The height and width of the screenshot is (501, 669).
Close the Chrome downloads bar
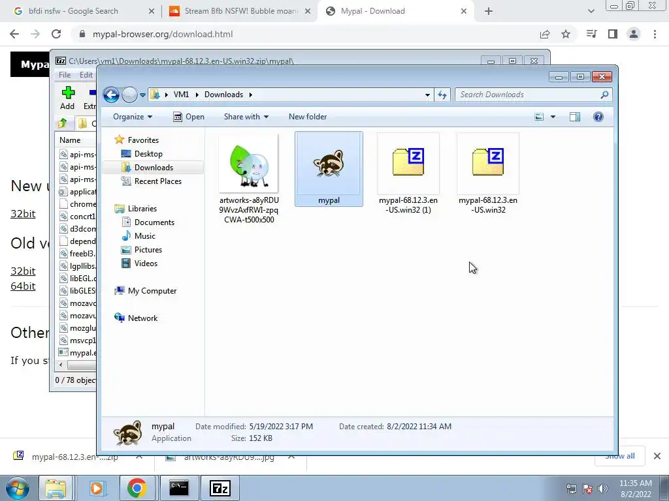657,456
